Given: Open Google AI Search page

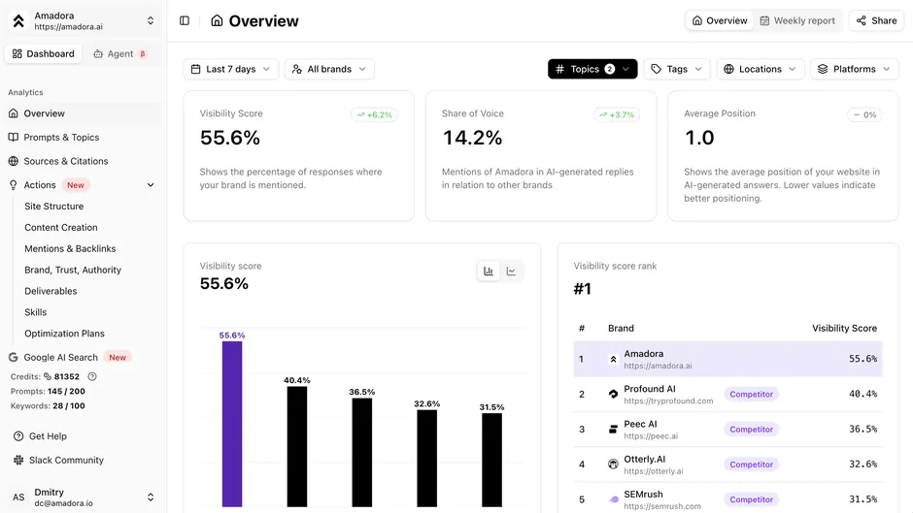Looking at the screenshot, I should (60, 357).
